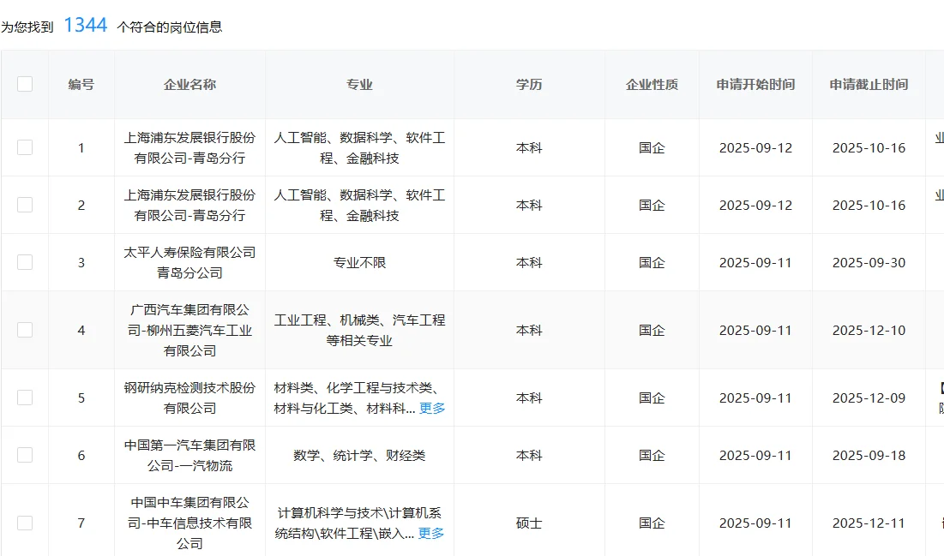Viewport: 944px width, 556px height.
Task: Click start date 2025-09-11 in row 5
Action: [x=755, y=398]
